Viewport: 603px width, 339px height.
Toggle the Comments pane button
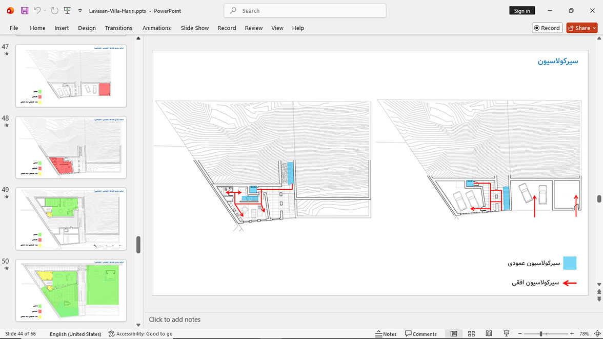(420, 333)
